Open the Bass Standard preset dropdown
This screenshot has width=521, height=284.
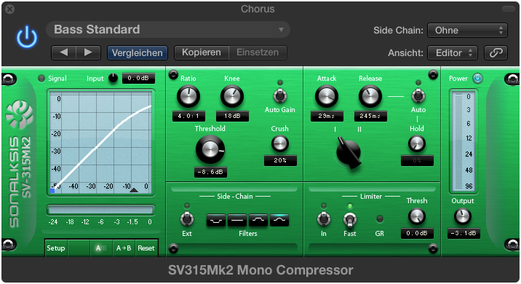(168, 30)
